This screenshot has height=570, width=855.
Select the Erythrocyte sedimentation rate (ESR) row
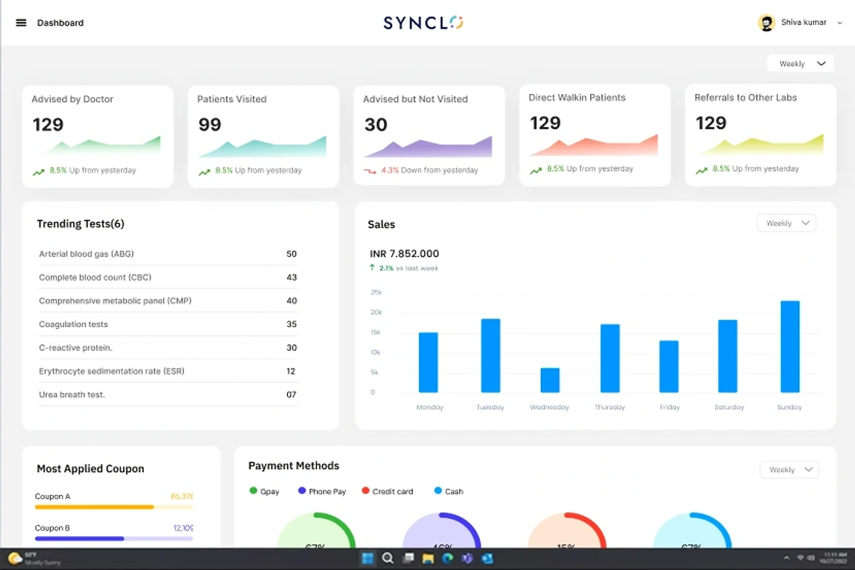coord(168,371)
